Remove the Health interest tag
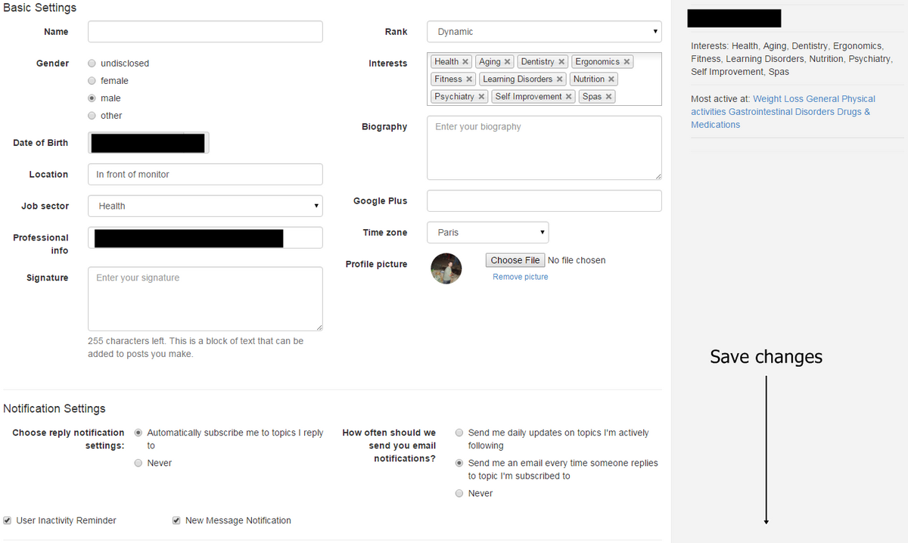Screen dimensions: 908x543 [465, 62]
